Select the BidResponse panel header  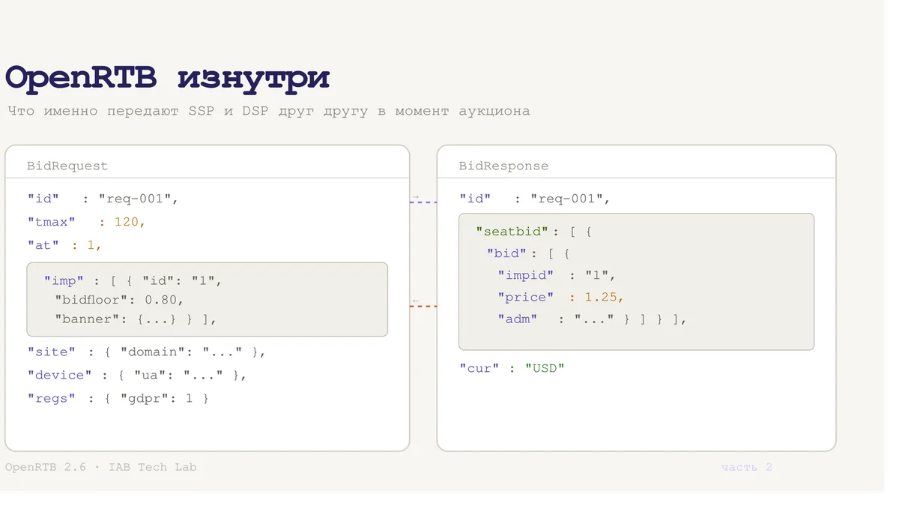[x=503, y=166]
